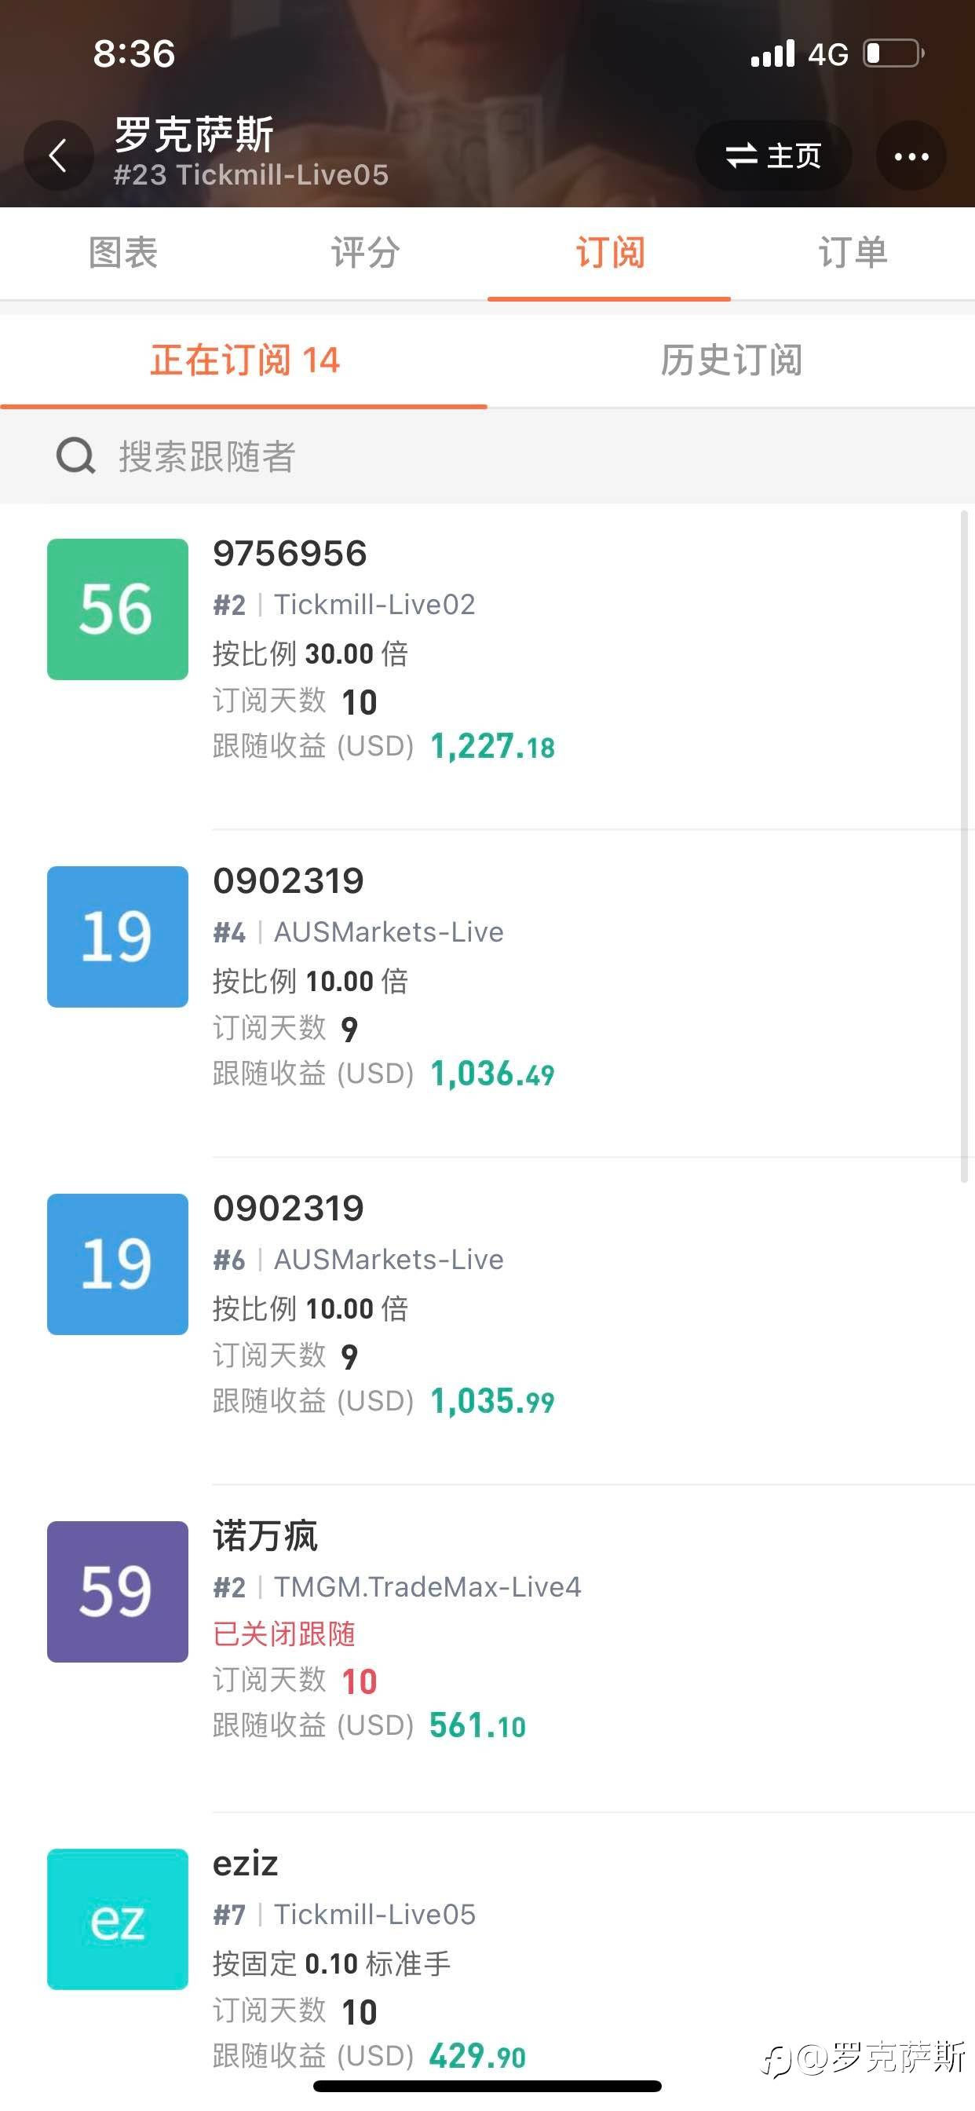Open follower 9756956 entry
The image size is (975, 2111).
click(487, 666)
